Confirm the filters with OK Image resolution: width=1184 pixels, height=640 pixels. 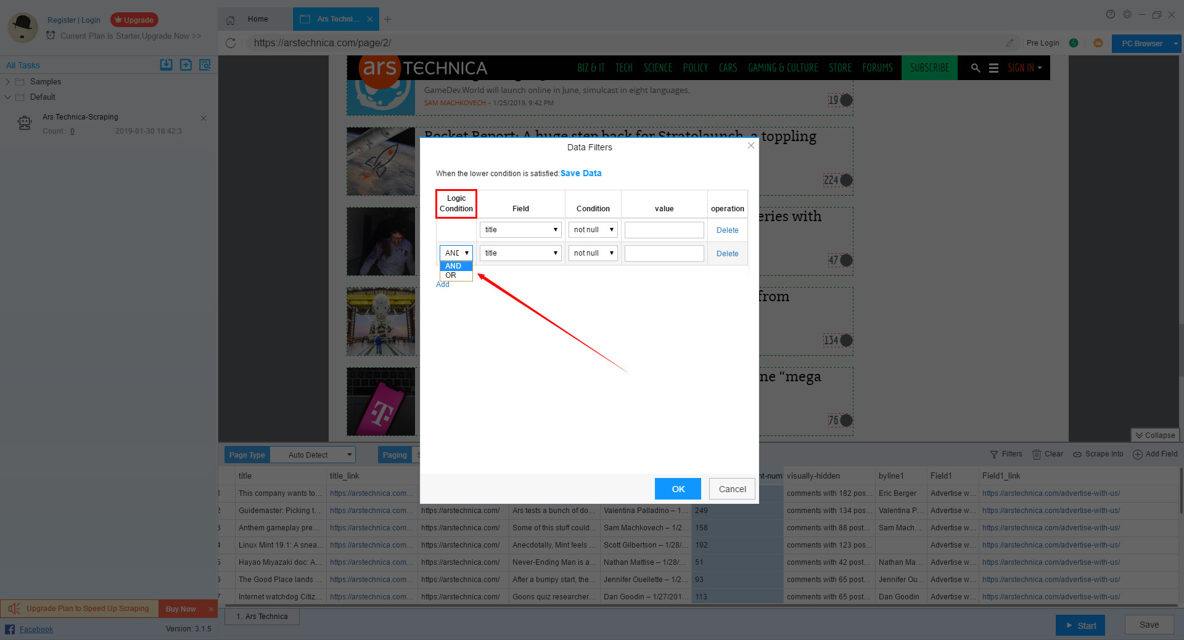(x=678, y=488)
